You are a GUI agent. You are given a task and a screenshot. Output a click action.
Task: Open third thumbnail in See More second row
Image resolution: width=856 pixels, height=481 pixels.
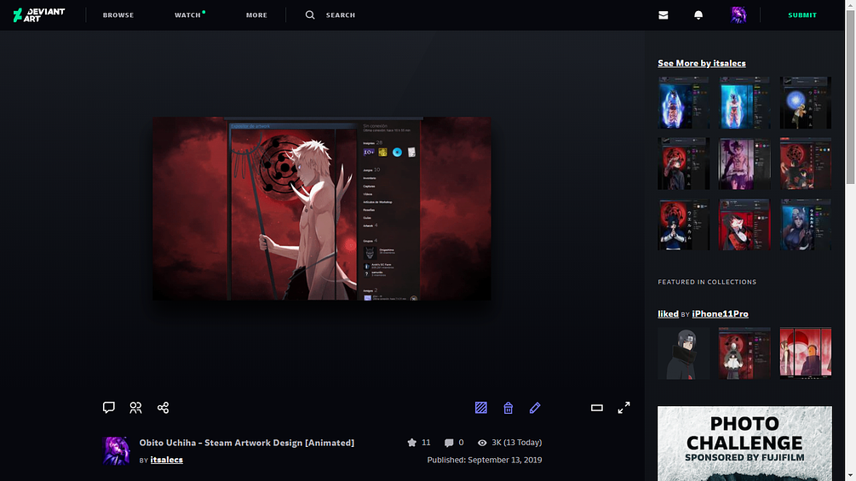806,163
